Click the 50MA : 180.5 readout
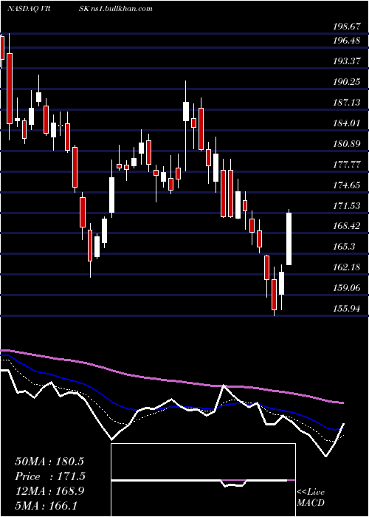Viewport: 369px width, 517px height. click(x=49, y=462)
